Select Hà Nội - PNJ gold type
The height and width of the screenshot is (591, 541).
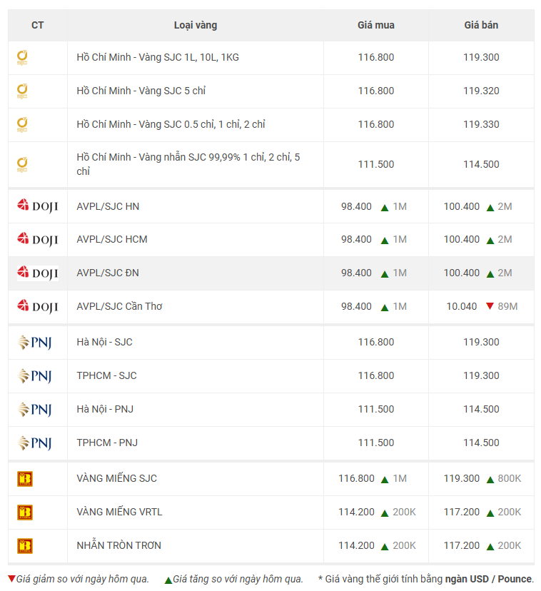tap(105, 409)
